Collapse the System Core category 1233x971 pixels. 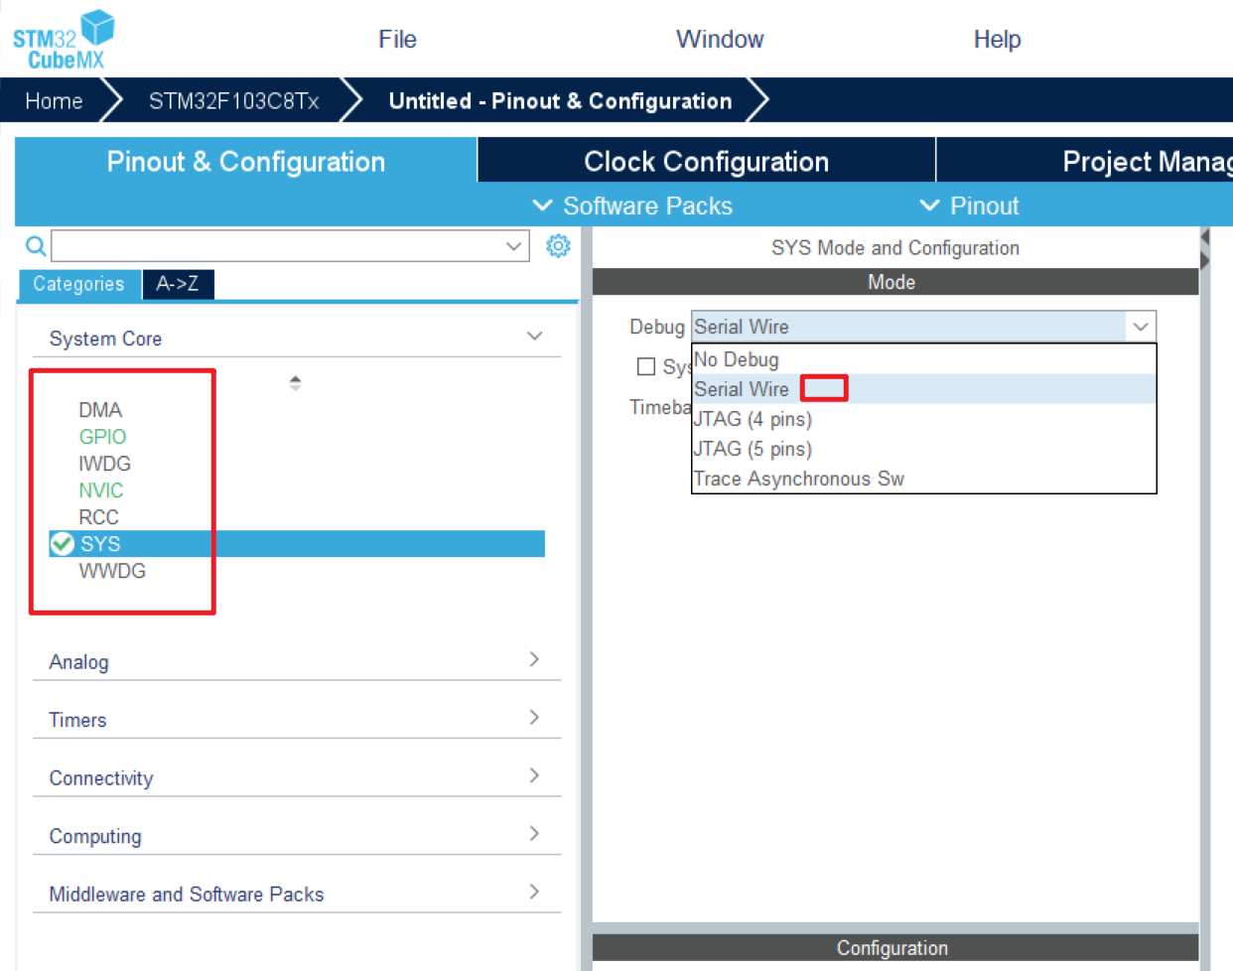click(x=534, y=337)
